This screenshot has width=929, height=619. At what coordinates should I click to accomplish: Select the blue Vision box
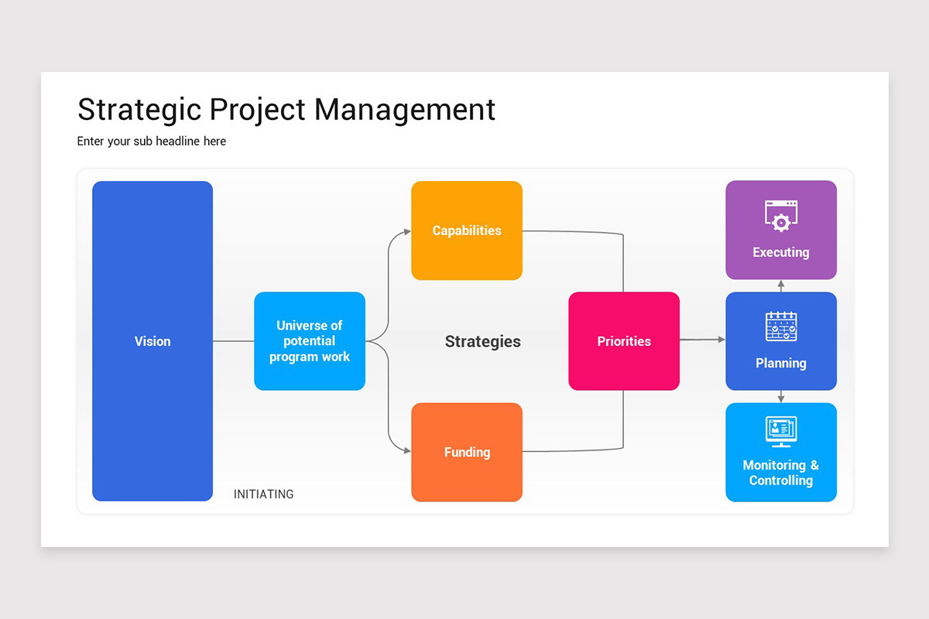[x=153, y=340]
